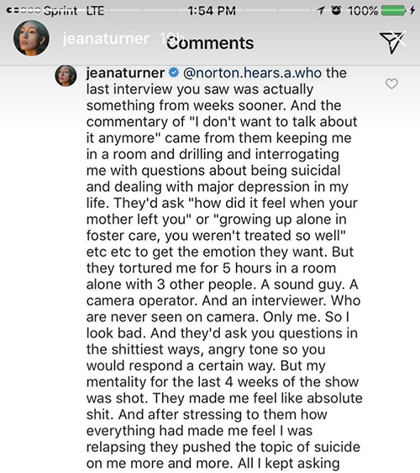Tap the signal strength dots

(24, 11)
